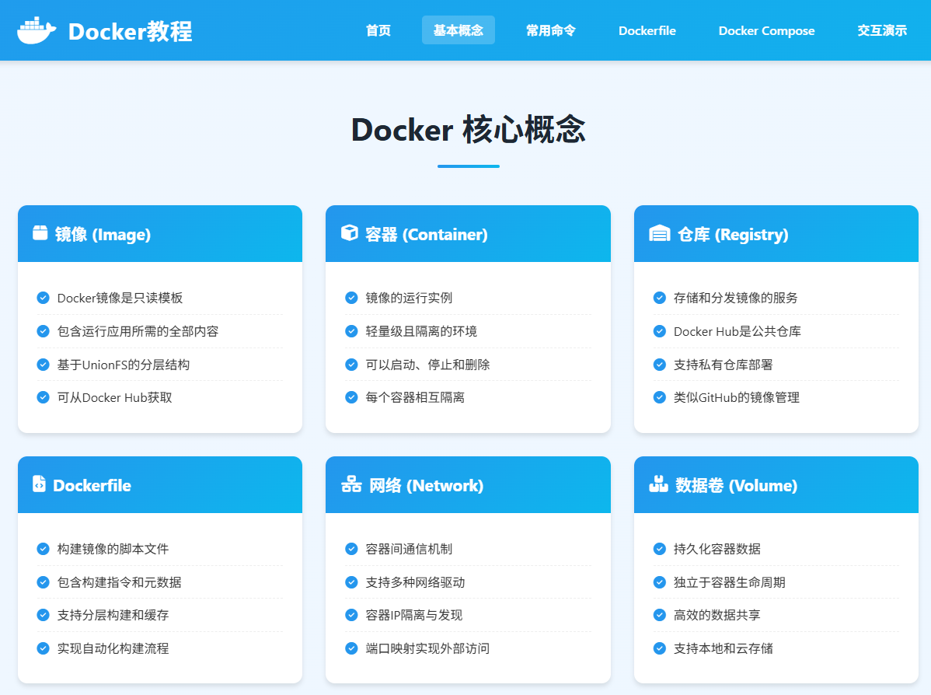
Task: Click the text 高效的数据共享
Action: (x=717, y=615)
